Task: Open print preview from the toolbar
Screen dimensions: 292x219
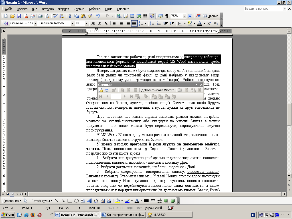Action: 47,16
